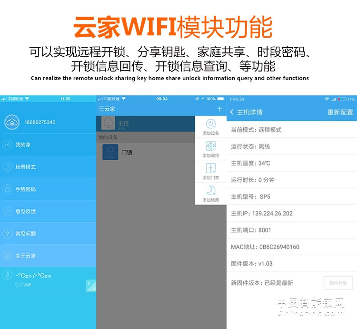Select the 主机型号: SP5 row
This screenshot has width=357, height=329.
[x=292, y=196]
